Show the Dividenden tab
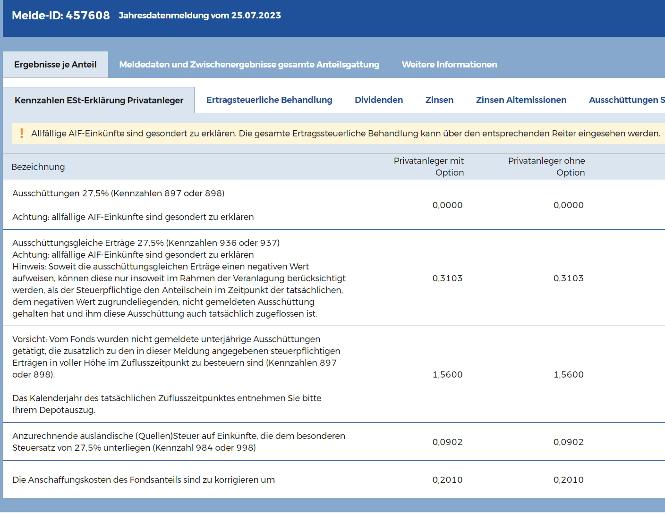The image size is (665, 513). [x=379, y=100]
